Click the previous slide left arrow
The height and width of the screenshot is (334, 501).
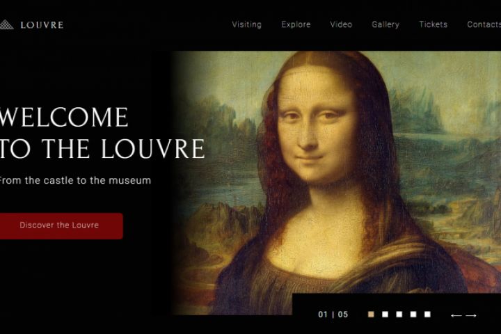(456, 315)
